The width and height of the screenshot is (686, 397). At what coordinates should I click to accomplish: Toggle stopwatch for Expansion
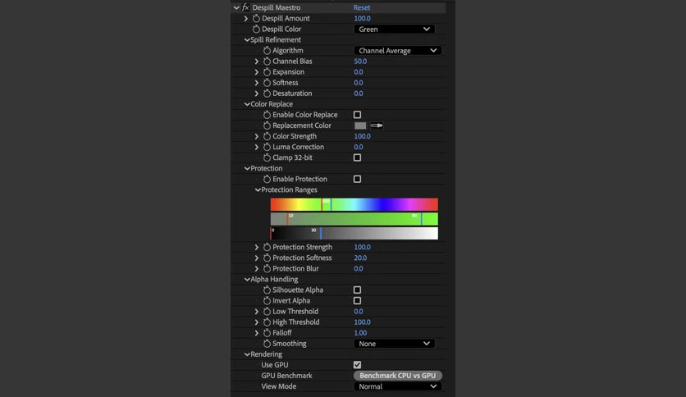pos(267,71)
